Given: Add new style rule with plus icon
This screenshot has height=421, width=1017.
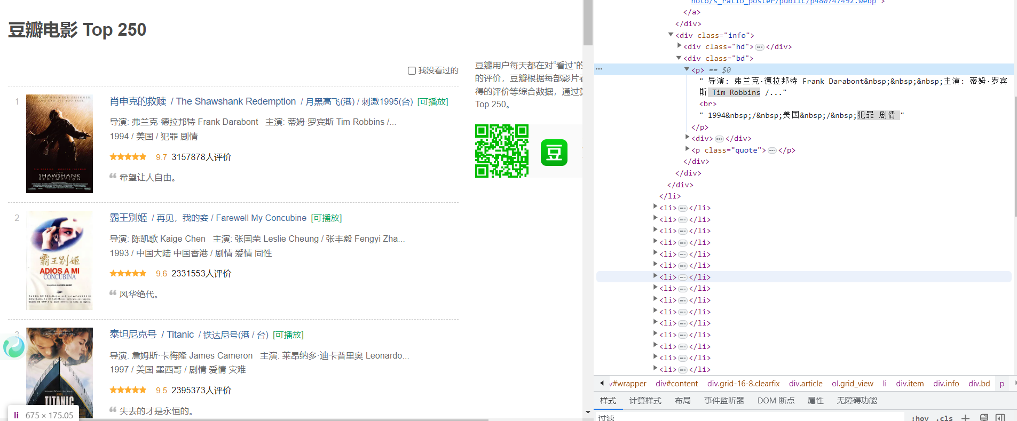Looking at the screenshot, I should [x=965, y=418].
